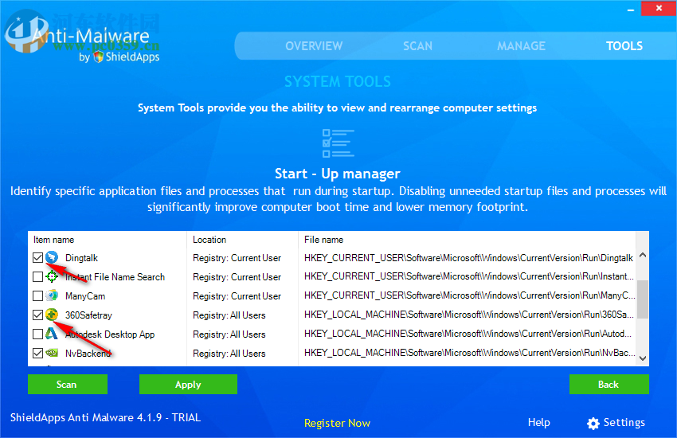Viewport: 677px width, 438px height.
Task: Click the Apply button
Action: pos(188,384)
